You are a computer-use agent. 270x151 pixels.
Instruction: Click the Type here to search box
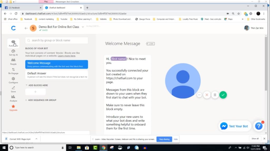coord(37,148)
